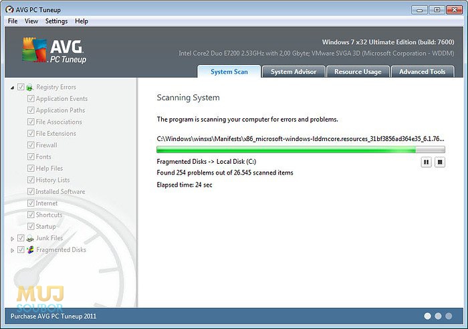The height and width of the screenshot is (329, 468).
Task: Toggle the Fragmented Disks checkbox
Action: [21, 249]
